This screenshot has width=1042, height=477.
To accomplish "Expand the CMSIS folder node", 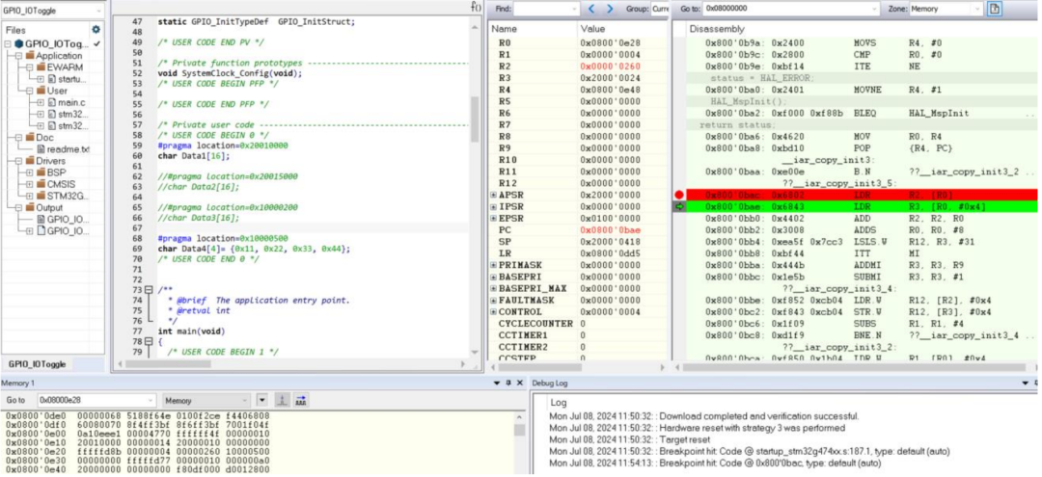I will coord(29,184).
